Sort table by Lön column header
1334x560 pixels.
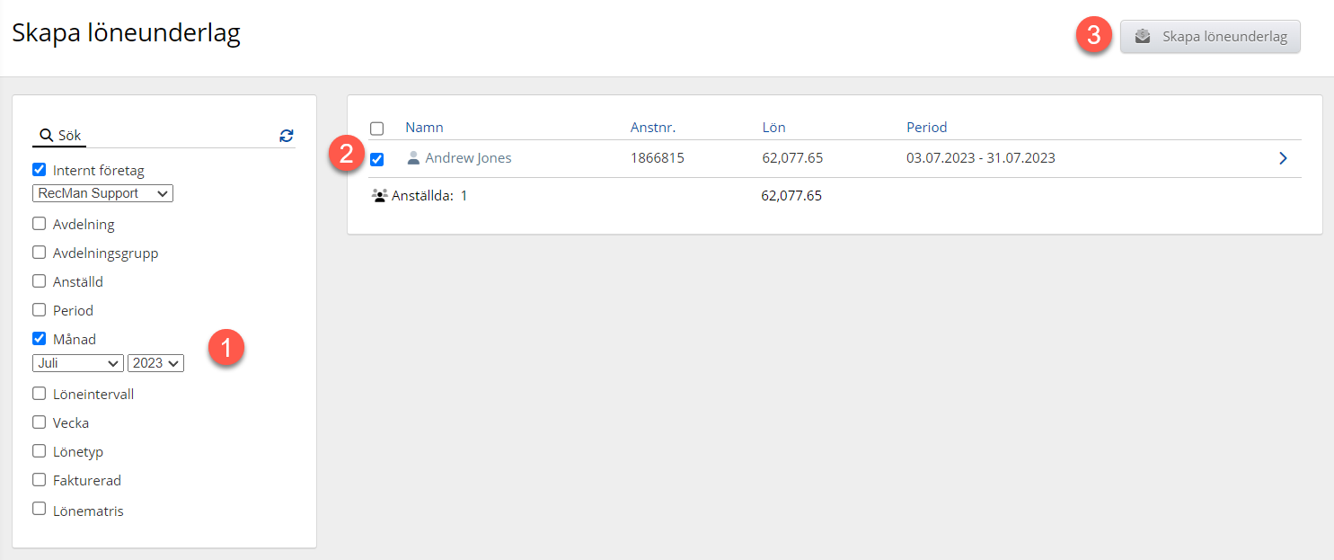coord(773,128)
